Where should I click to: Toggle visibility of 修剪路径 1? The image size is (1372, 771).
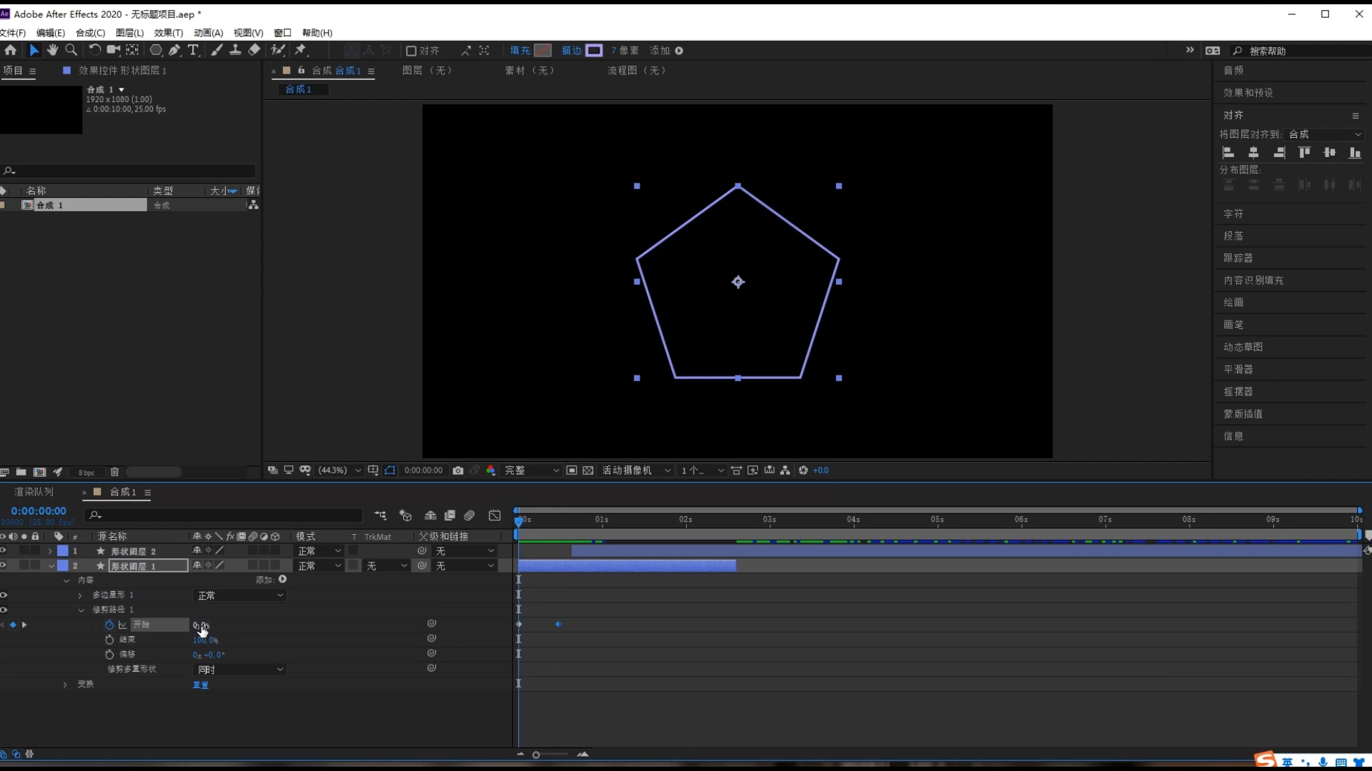click(4, 610)
